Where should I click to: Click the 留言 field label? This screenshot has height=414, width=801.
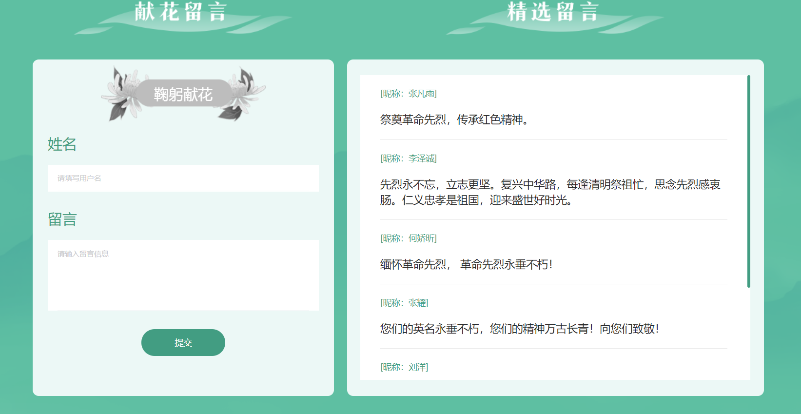[x=62, y=219]
